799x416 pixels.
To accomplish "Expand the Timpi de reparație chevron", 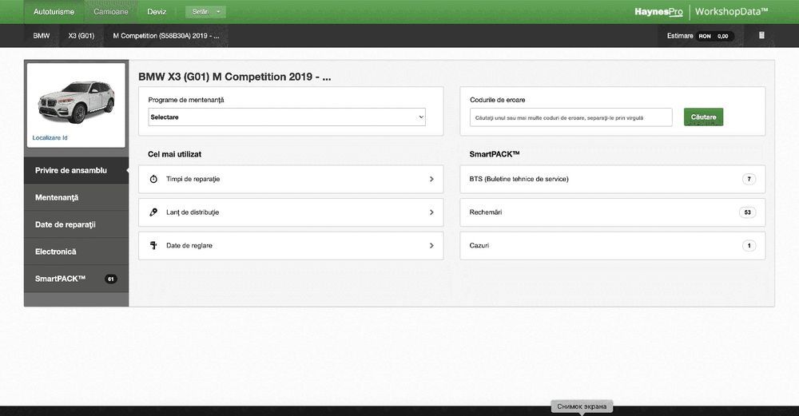I will tap(431, 179).
